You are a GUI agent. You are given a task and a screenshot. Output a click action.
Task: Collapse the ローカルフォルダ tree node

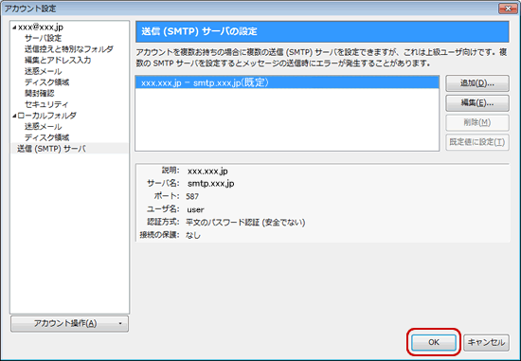[14, 116]
